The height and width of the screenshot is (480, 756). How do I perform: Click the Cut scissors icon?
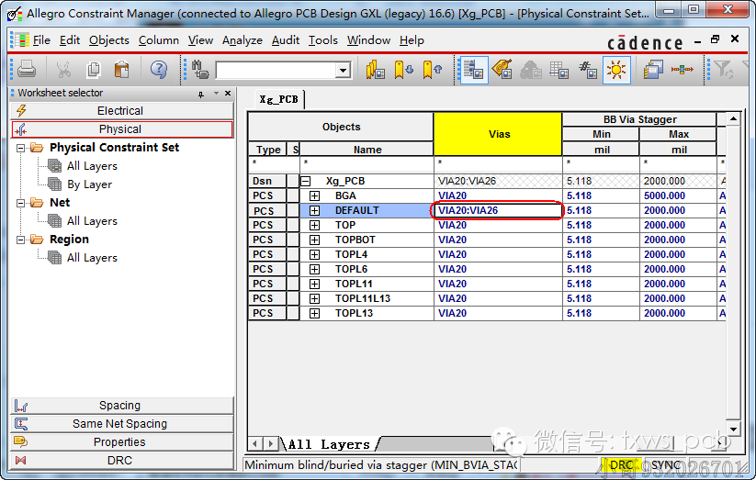(x=63, y=70)
